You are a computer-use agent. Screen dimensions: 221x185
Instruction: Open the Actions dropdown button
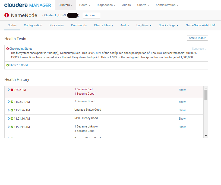click(x=91, y=15)
